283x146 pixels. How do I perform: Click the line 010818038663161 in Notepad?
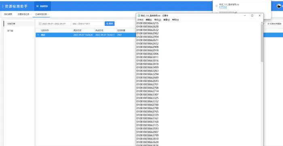click(148, 118)
